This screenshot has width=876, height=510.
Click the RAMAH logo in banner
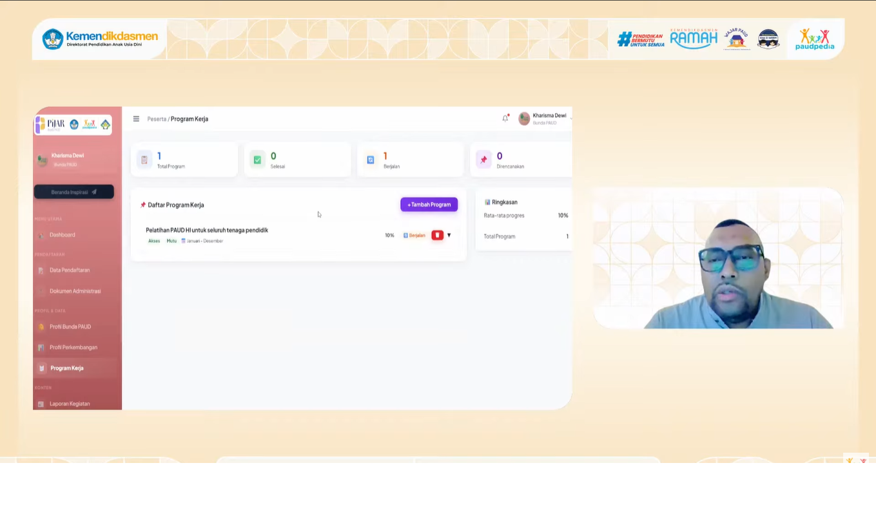tap(694, 39)
